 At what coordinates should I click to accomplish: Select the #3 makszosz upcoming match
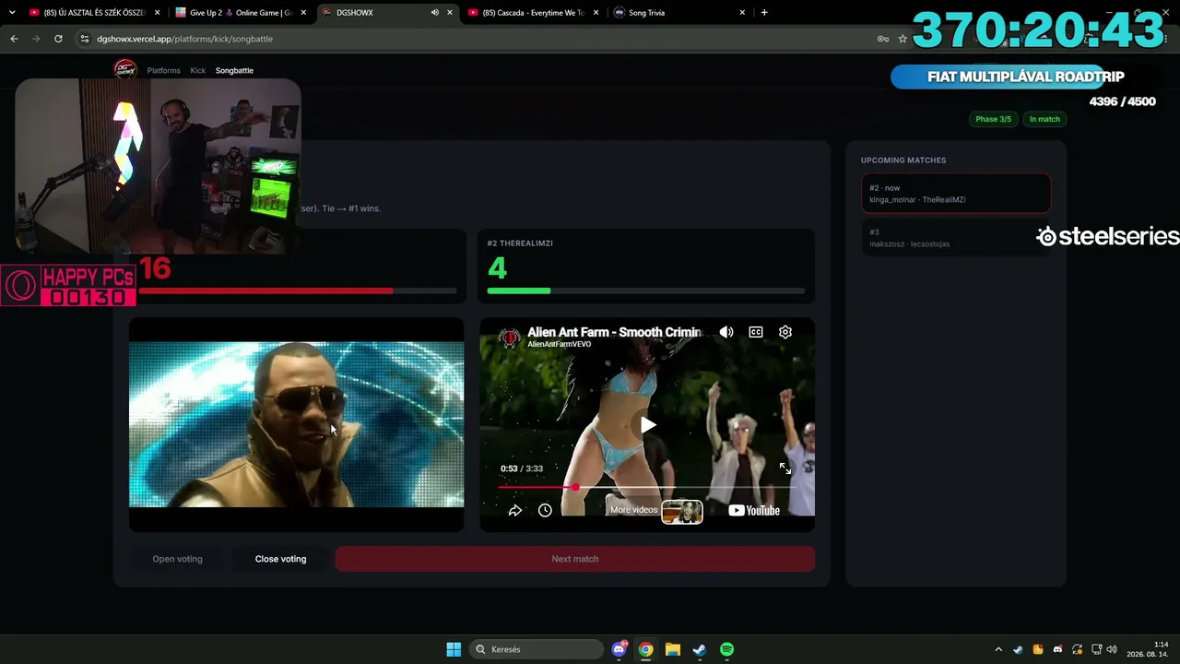point(956,238)
